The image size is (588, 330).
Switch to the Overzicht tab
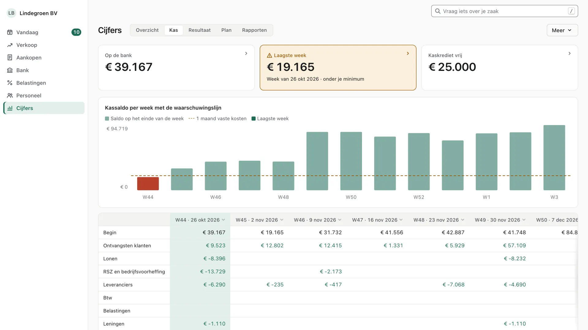pos(147,30)
